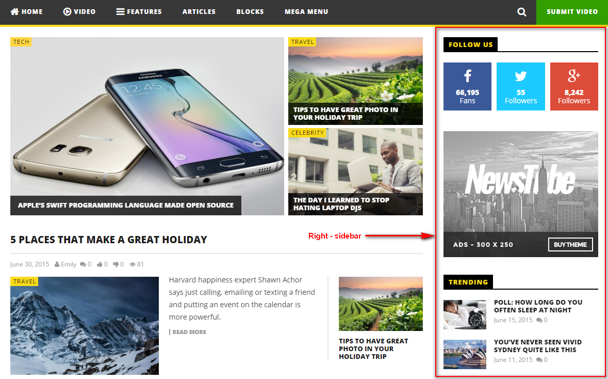Follow the Read More link
Image resolution: width=608 pixels, height=379 pixels.
(189, 332)
